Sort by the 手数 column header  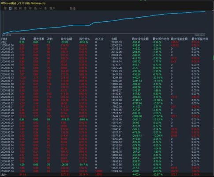pyautogui.click(x=23, y=39)
